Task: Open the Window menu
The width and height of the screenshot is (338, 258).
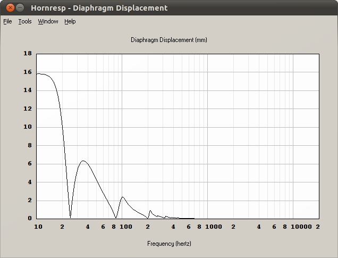Action: pos(48,21)
